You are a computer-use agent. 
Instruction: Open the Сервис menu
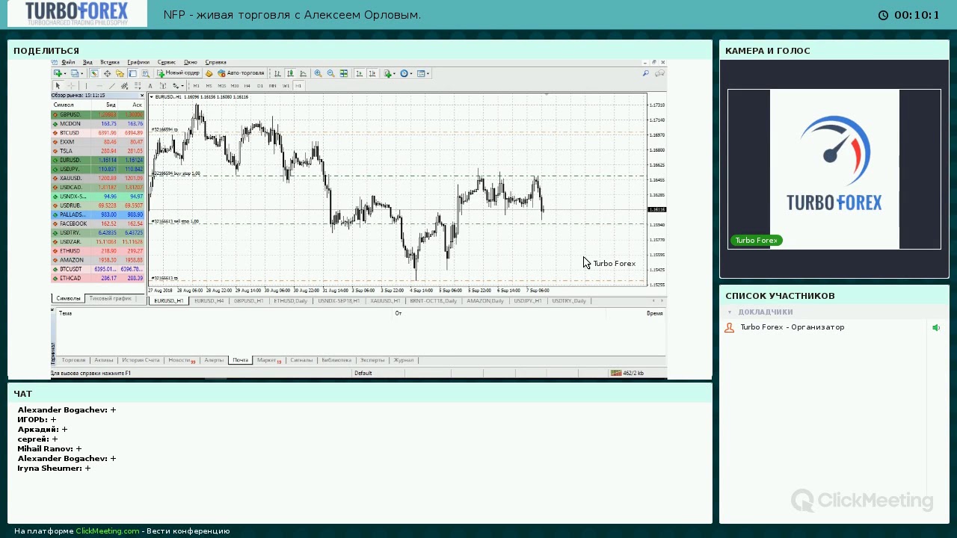(167, 62)
